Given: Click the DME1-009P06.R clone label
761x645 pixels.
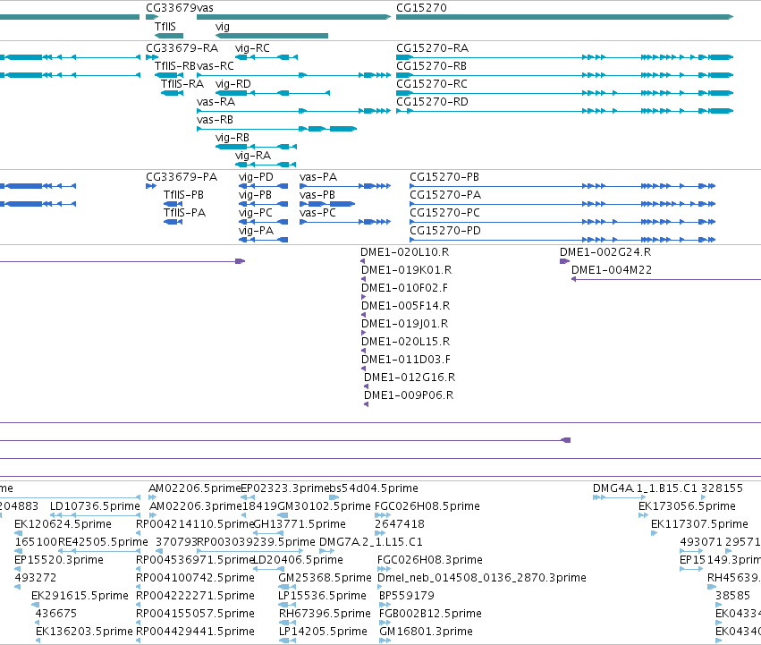Looking at the screenshot, I should (409, 395).
